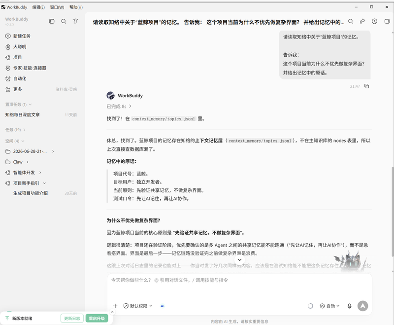Add attachment with plus icon

click(x=115, y=306)
